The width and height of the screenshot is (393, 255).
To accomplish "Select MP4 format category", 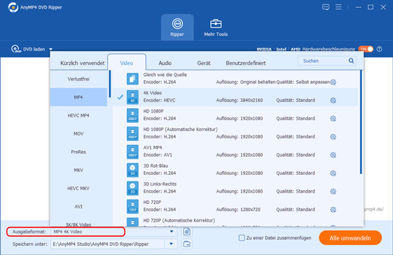I will point(79,97).
